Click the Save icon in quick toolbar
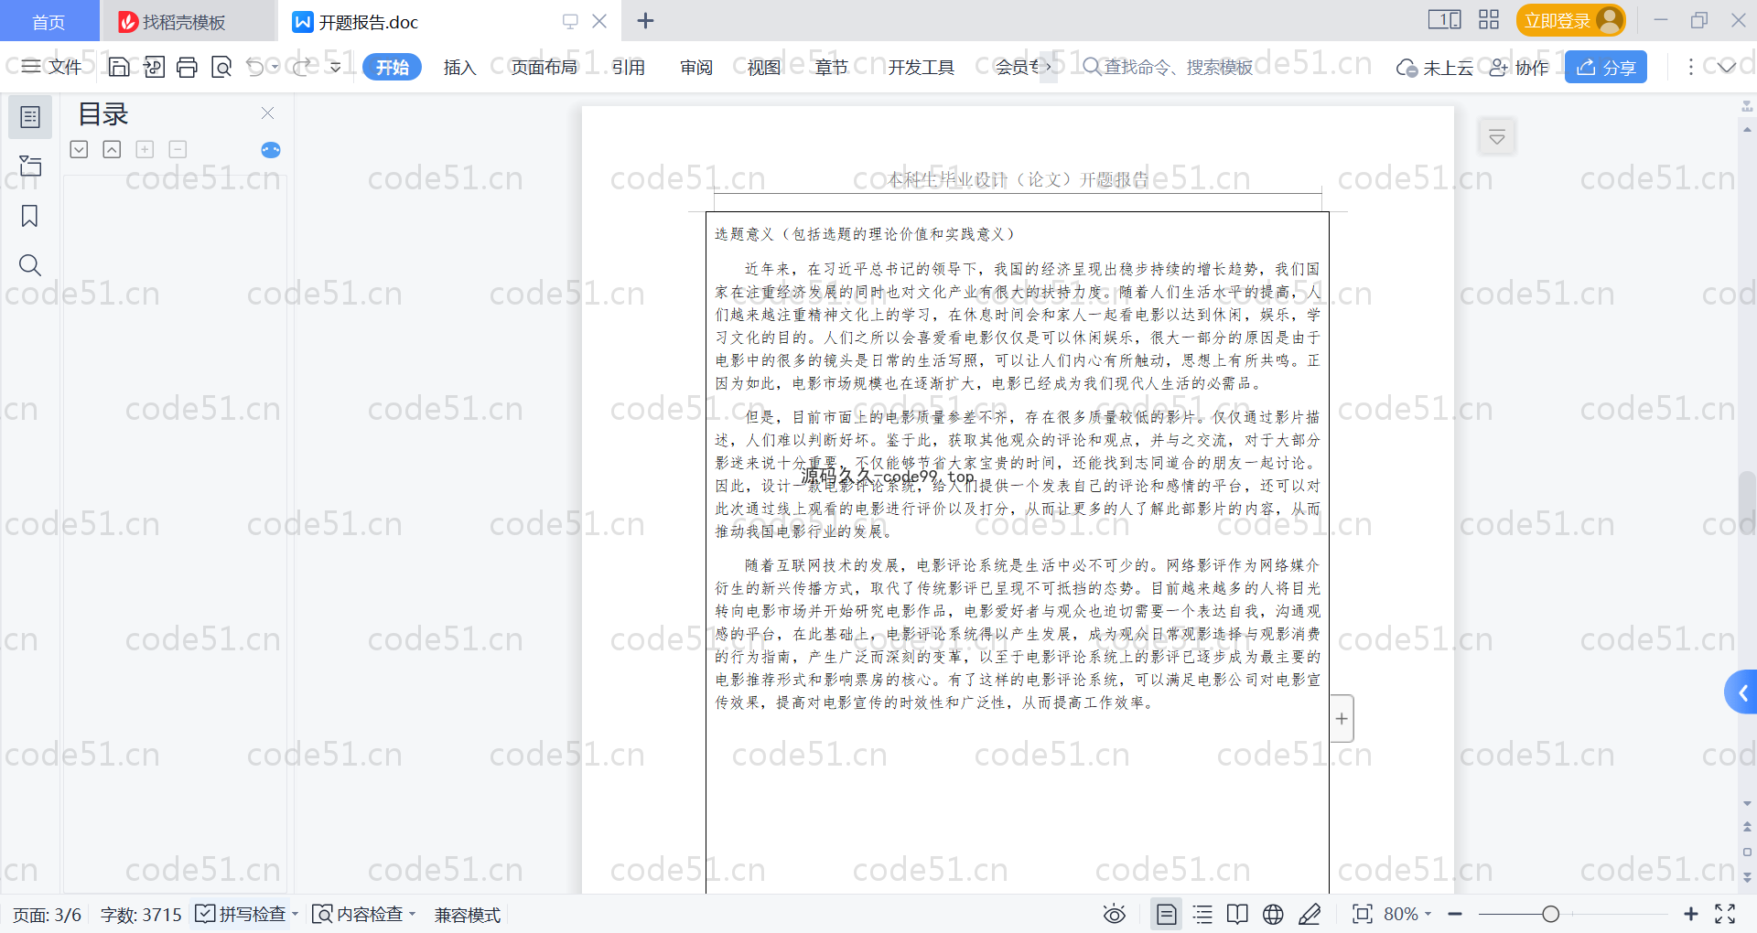The width and height of the screenshot is (1757, 933). click(x=119, y=67)
